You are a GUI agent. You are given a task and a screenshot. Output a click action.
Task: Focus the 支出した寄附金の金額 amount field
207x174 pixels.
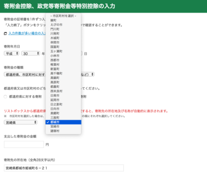click(x=24, y=145)
